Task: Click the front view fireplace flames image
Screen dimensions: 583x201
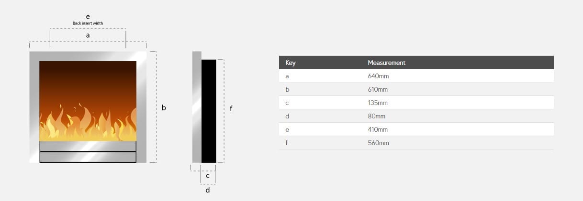Action: (88, 101)
